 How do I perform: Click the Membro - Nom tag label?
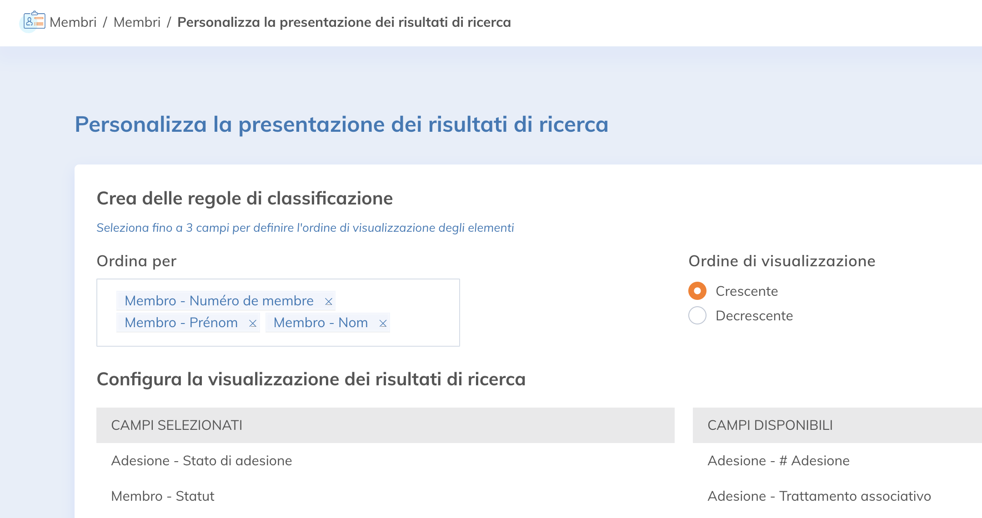click(x=321, y=323)
